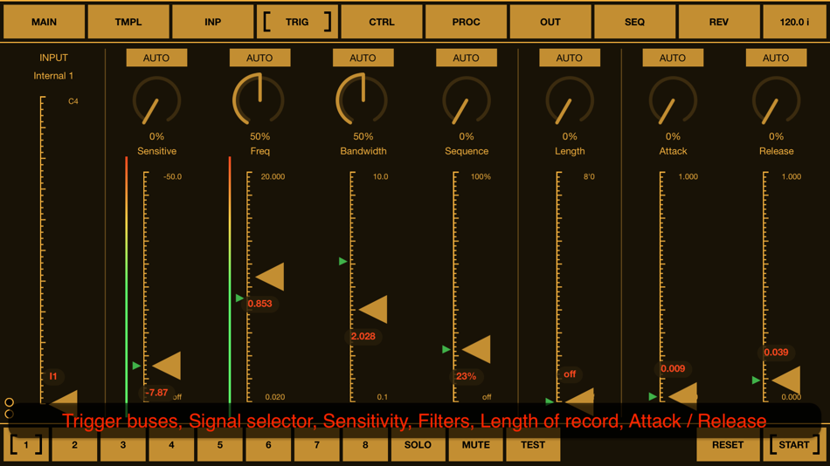830x466 pixels.
Task: Switch to the TMPL tab
Action: click(x=128, y=22)
